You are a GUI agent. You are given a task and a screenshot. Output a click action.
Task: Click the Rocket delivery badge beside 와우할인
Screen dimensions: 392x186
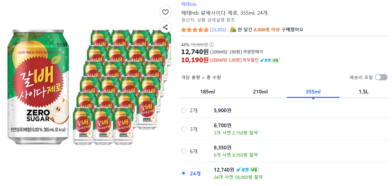[x=269, y=60]
